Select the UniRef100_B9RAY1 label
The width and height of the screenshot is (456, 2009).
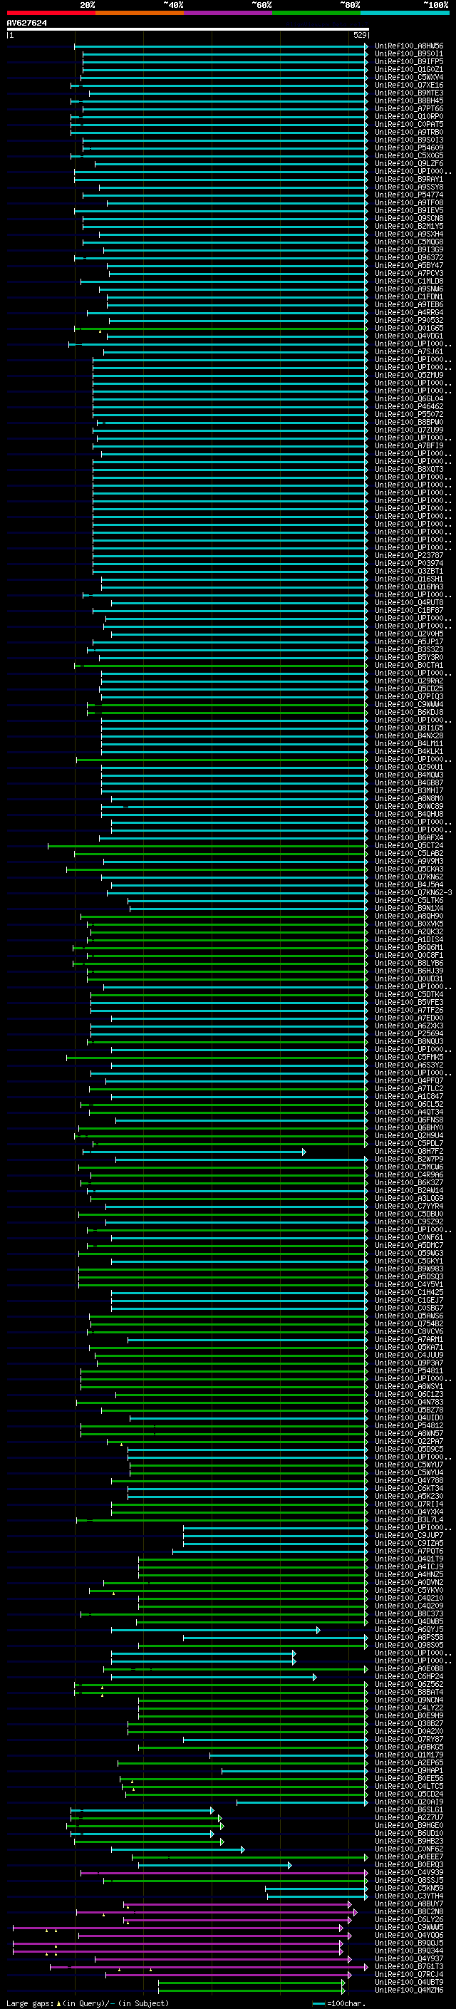409,180
